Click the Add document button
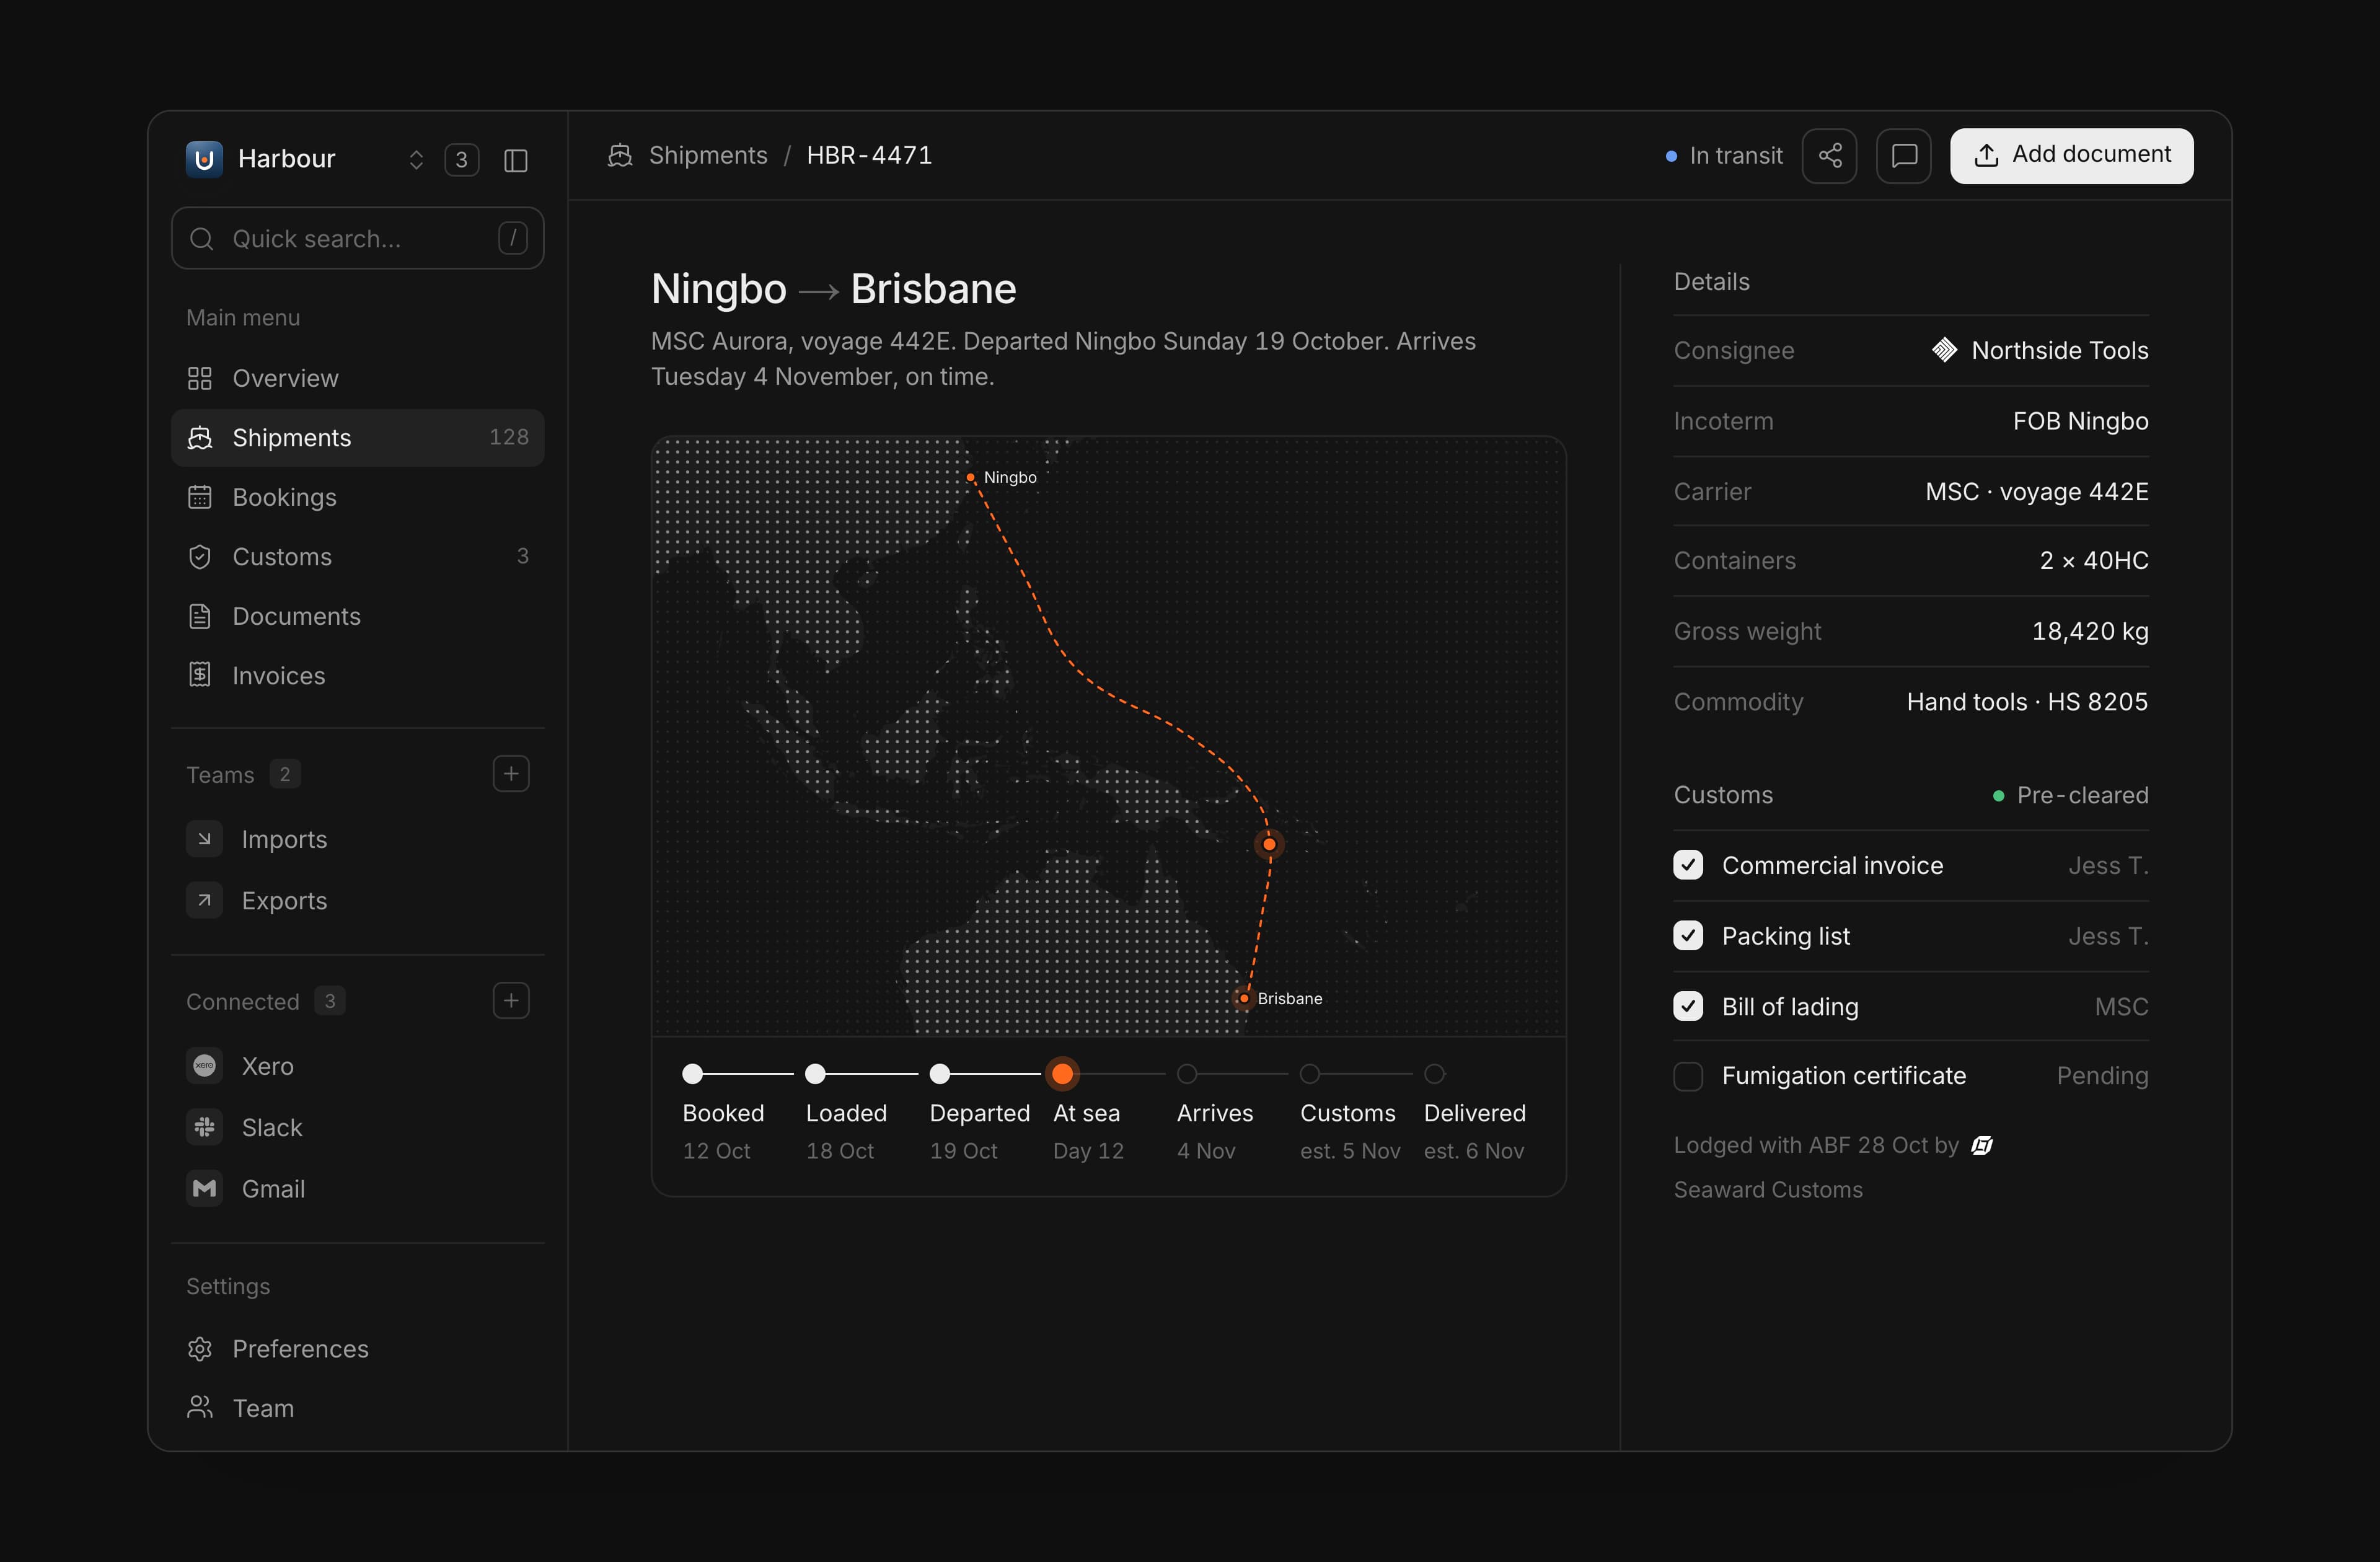The height and width of the screenshot is (1562, 2380). click(x=2072, y=156)
